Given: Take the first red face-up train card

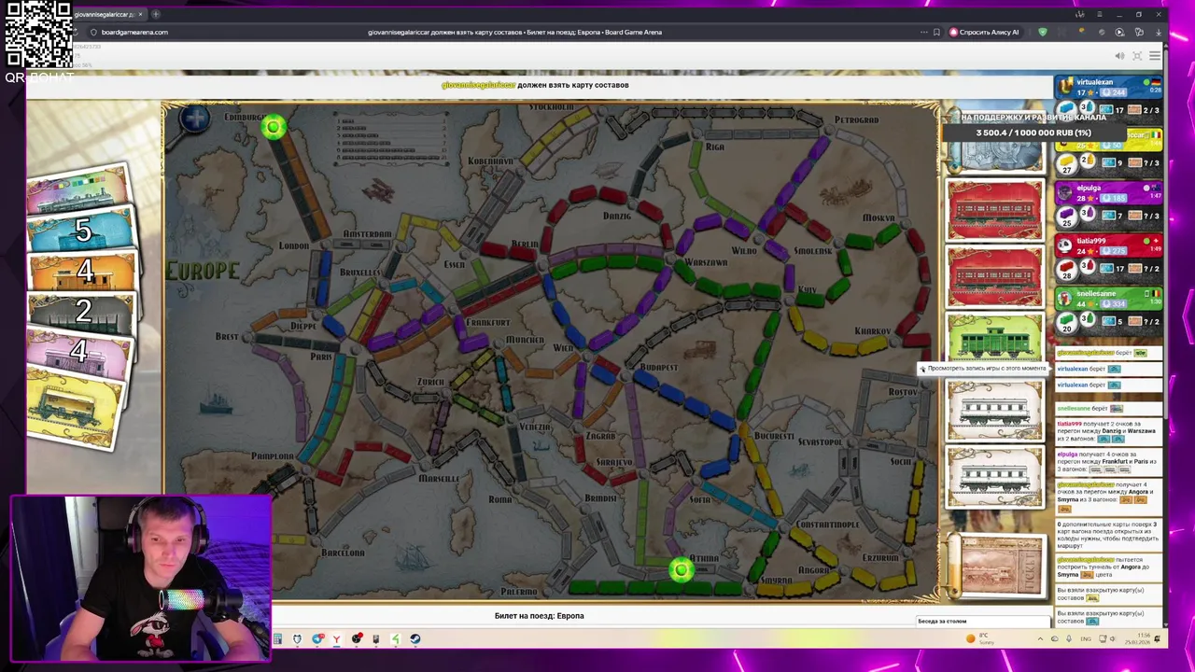Looking at the screenshot, I should pyautogui.click(x=994, y=211).
